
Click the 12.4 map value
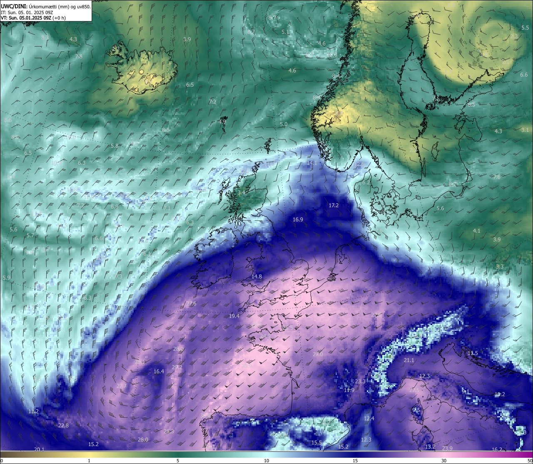(369, 418)
